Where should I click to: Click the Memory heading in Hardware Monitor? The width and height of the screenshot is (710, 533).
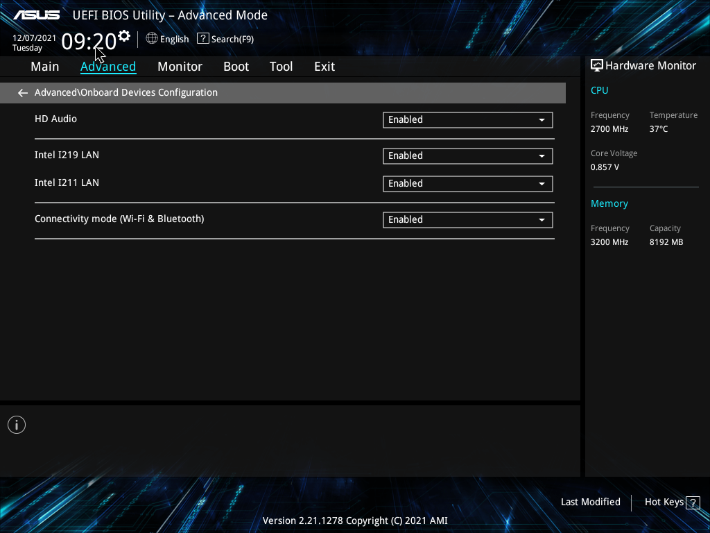point(609,203)
